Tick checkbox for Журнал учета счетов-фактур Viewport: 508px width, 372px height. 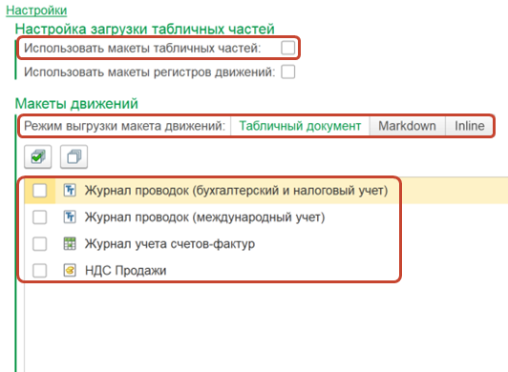[39, 243]
